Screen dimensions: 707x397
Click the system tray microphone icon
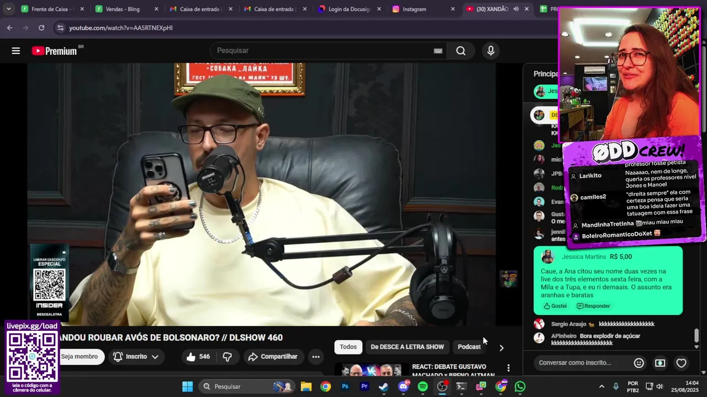pos(616,387)
